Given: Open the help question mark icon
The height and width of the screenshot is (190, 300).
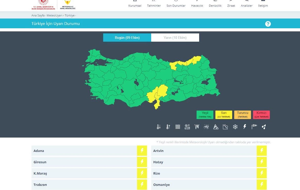Looking at the screenshot, I should [x=268, y=24].
